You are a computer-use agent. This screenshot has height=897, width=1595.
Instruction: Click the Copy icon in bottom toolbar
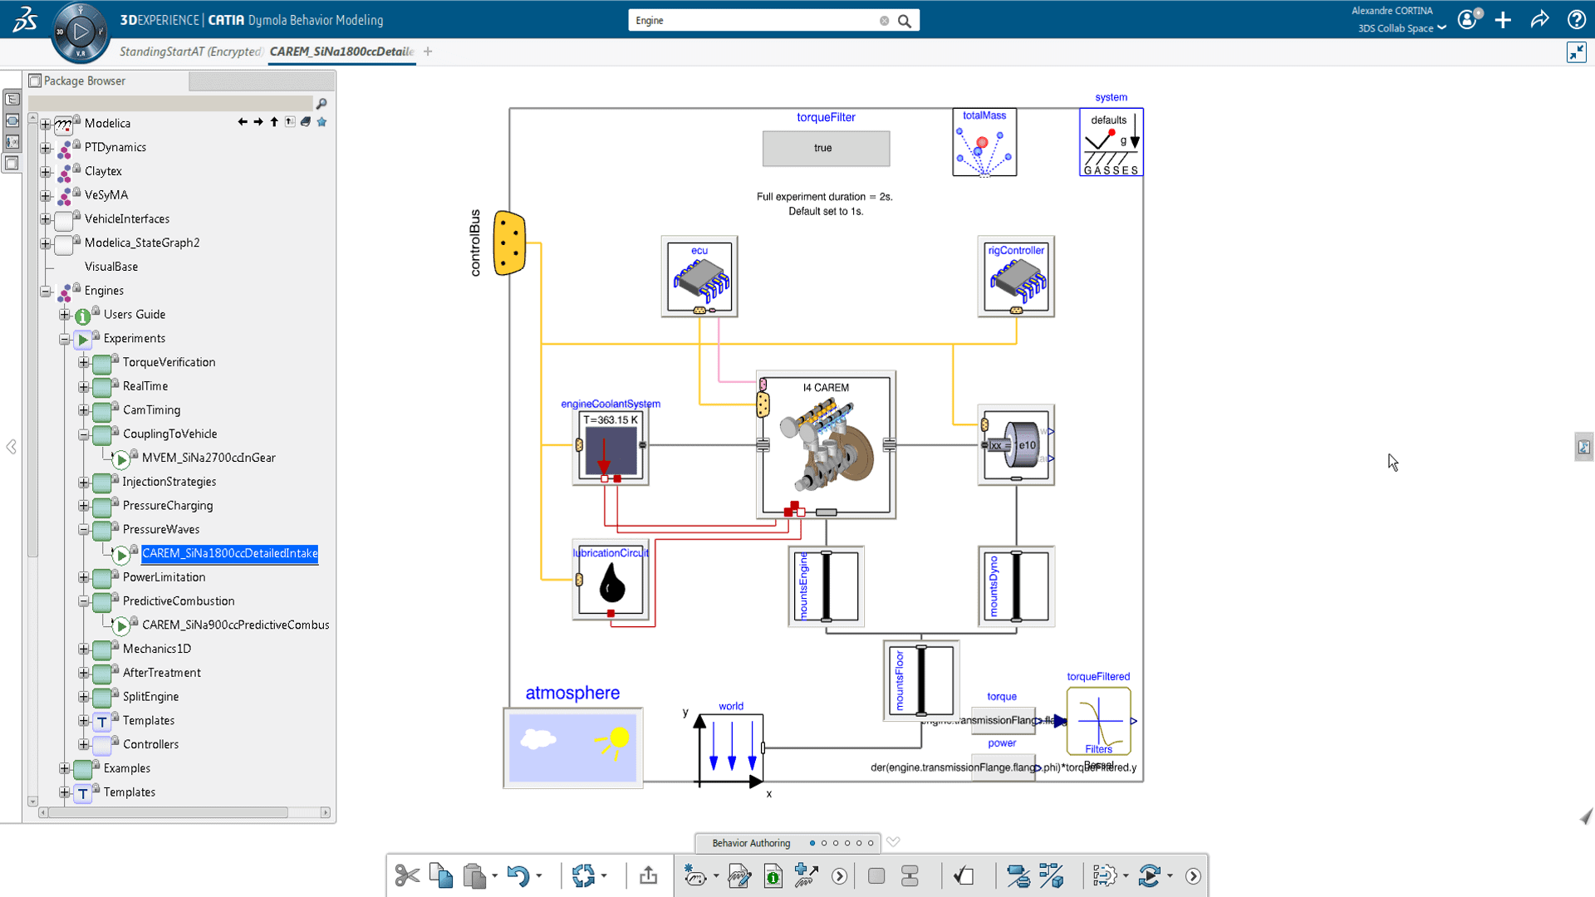[441, 875]
